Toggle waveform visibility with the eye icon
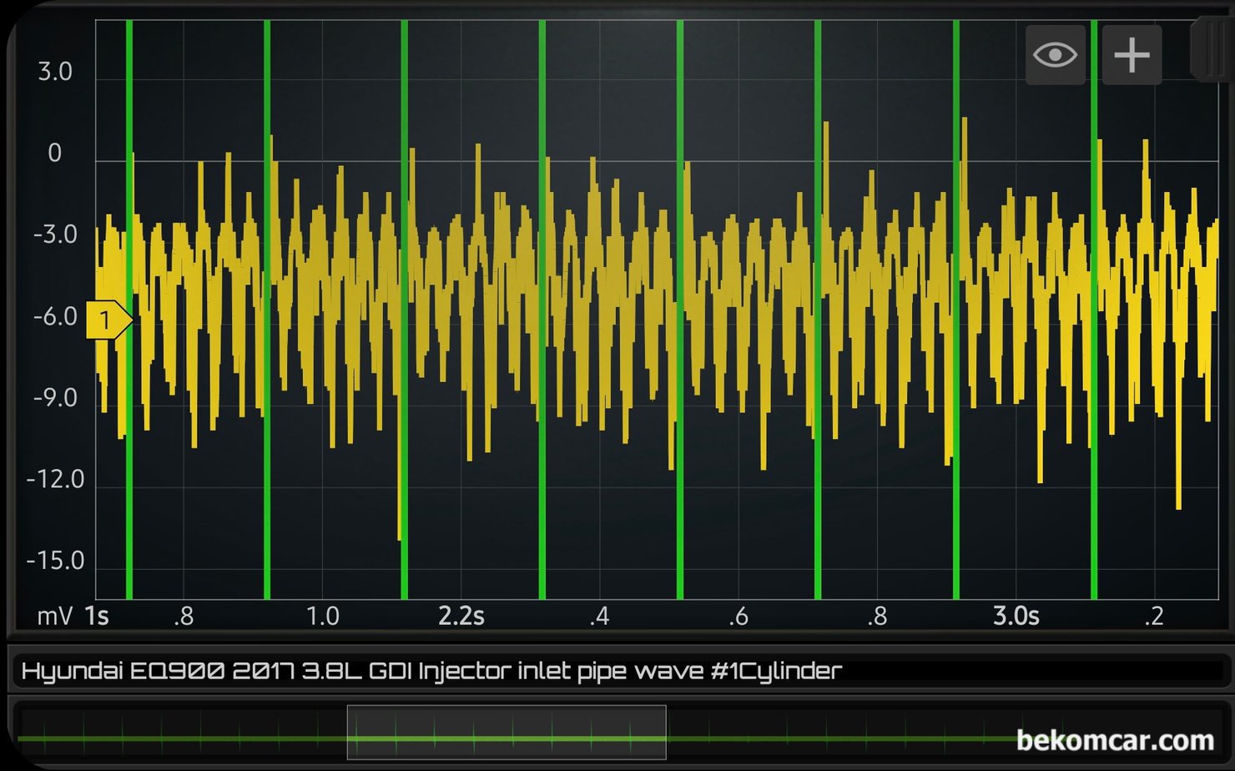1235x771 pixels. (1055, 53)
